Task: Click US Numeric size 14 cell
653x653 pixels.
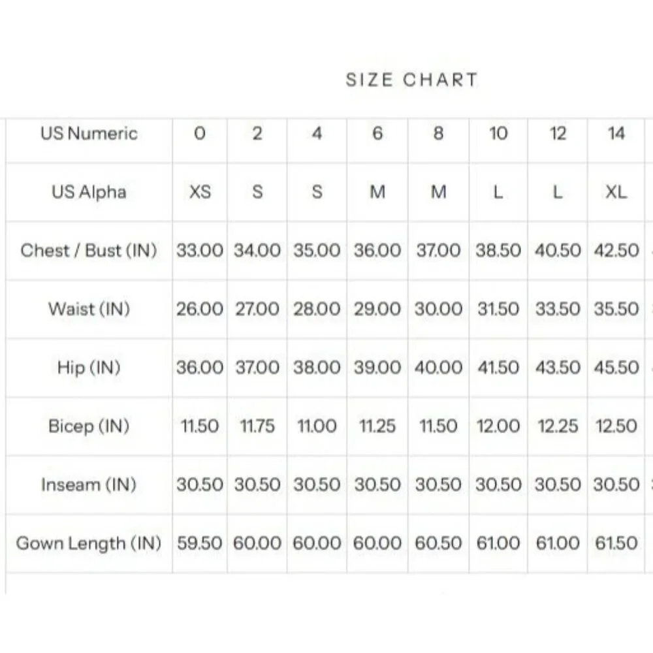Action: (x=616, y=134)
